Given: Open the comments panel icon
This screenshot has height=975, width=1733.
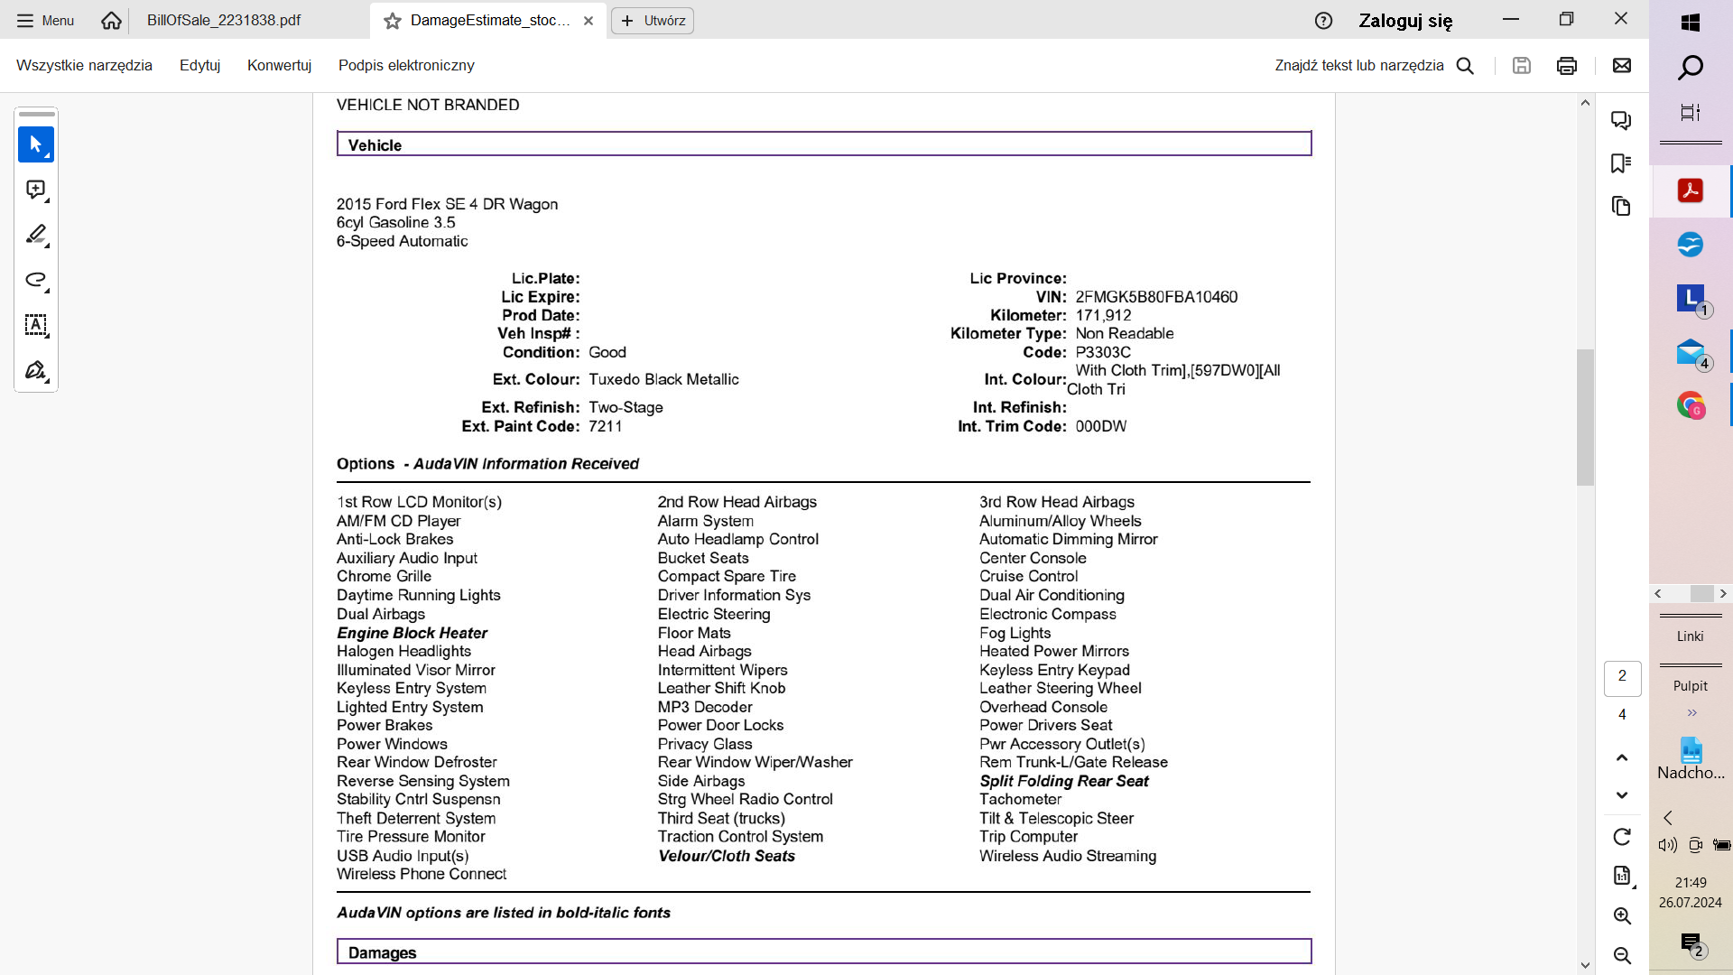Looking at the screenshot, I should point(1622,120).
